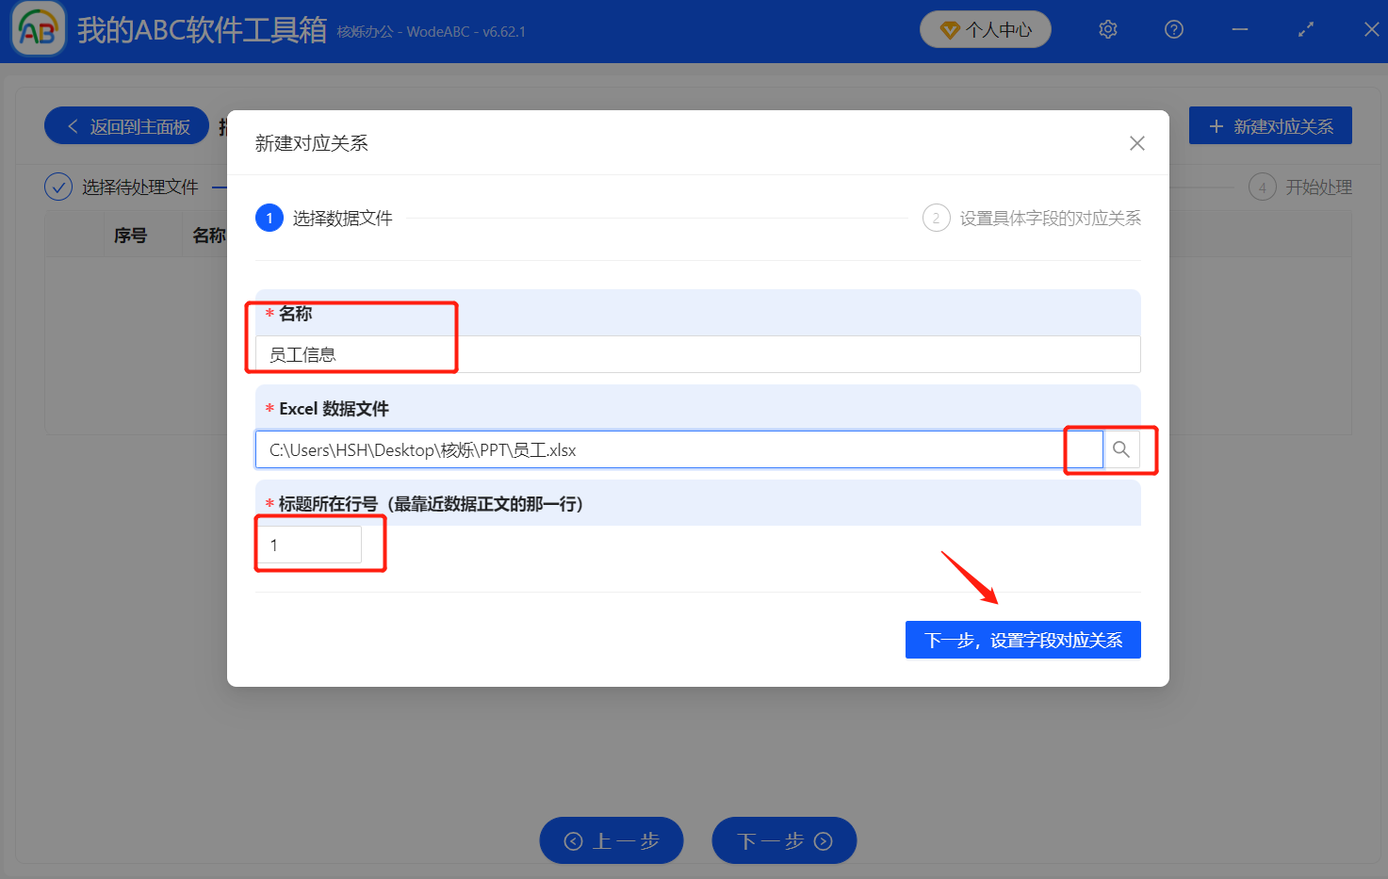Click 下一步，设置字段对应关系 button
This screenshot has height=879, width=1388.
click(1022, 639)
